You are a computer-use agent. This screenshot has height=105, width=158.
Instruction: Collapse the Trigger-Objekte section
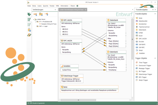pyautogui.click(x=155, y=58)
